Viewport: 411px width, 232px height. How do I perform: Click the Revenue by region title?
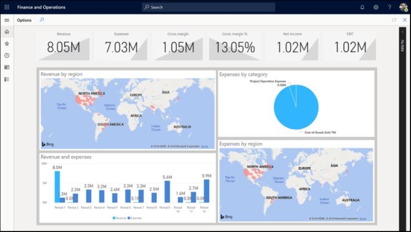(x=61, y=74)
